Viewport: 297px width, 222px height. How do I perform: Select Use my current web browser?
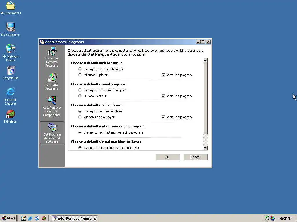(x=101, y=69)
